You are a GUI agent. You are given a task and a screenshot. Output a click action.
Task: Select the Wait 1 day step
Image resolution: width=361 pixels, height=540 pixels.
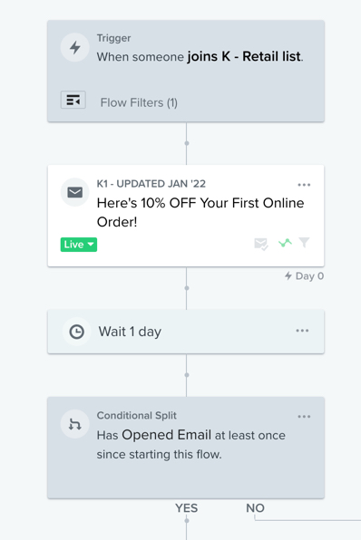point(186,332)
